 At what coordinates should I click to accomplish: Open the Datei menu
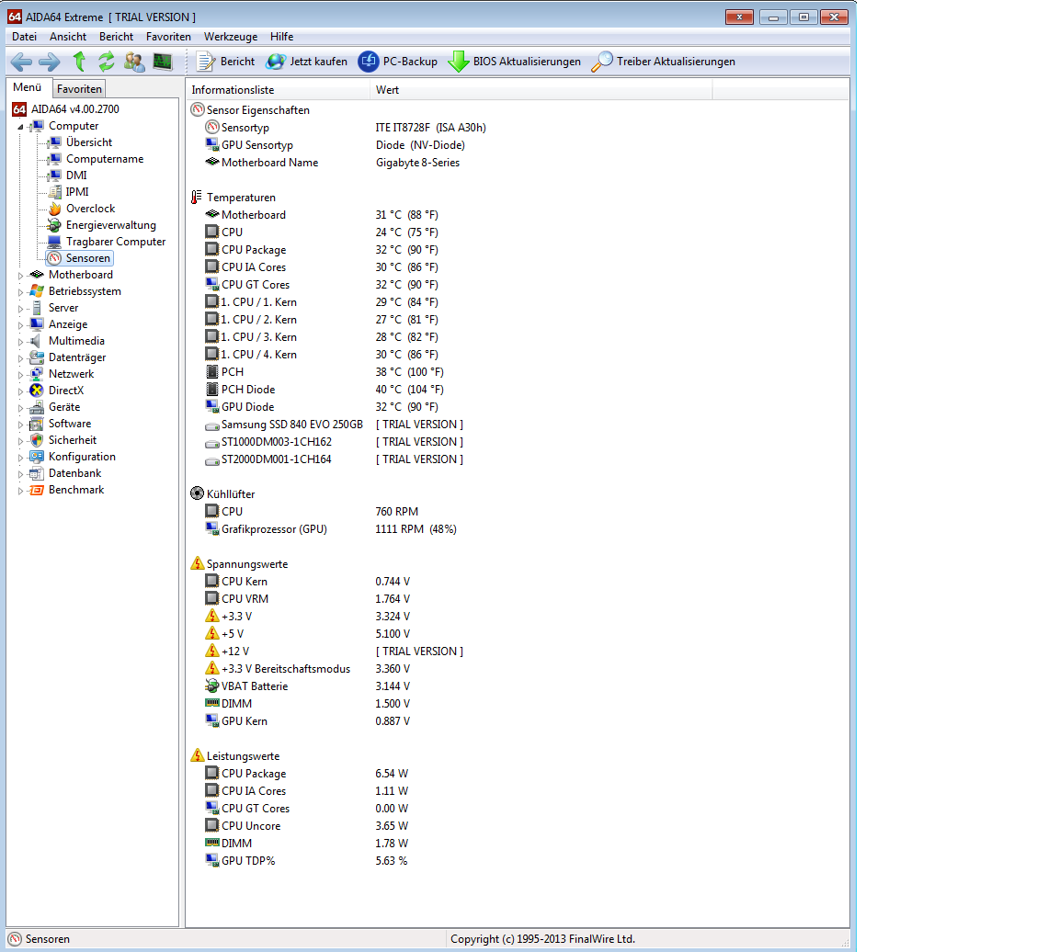pyautogui.click(x=24, y=37)
